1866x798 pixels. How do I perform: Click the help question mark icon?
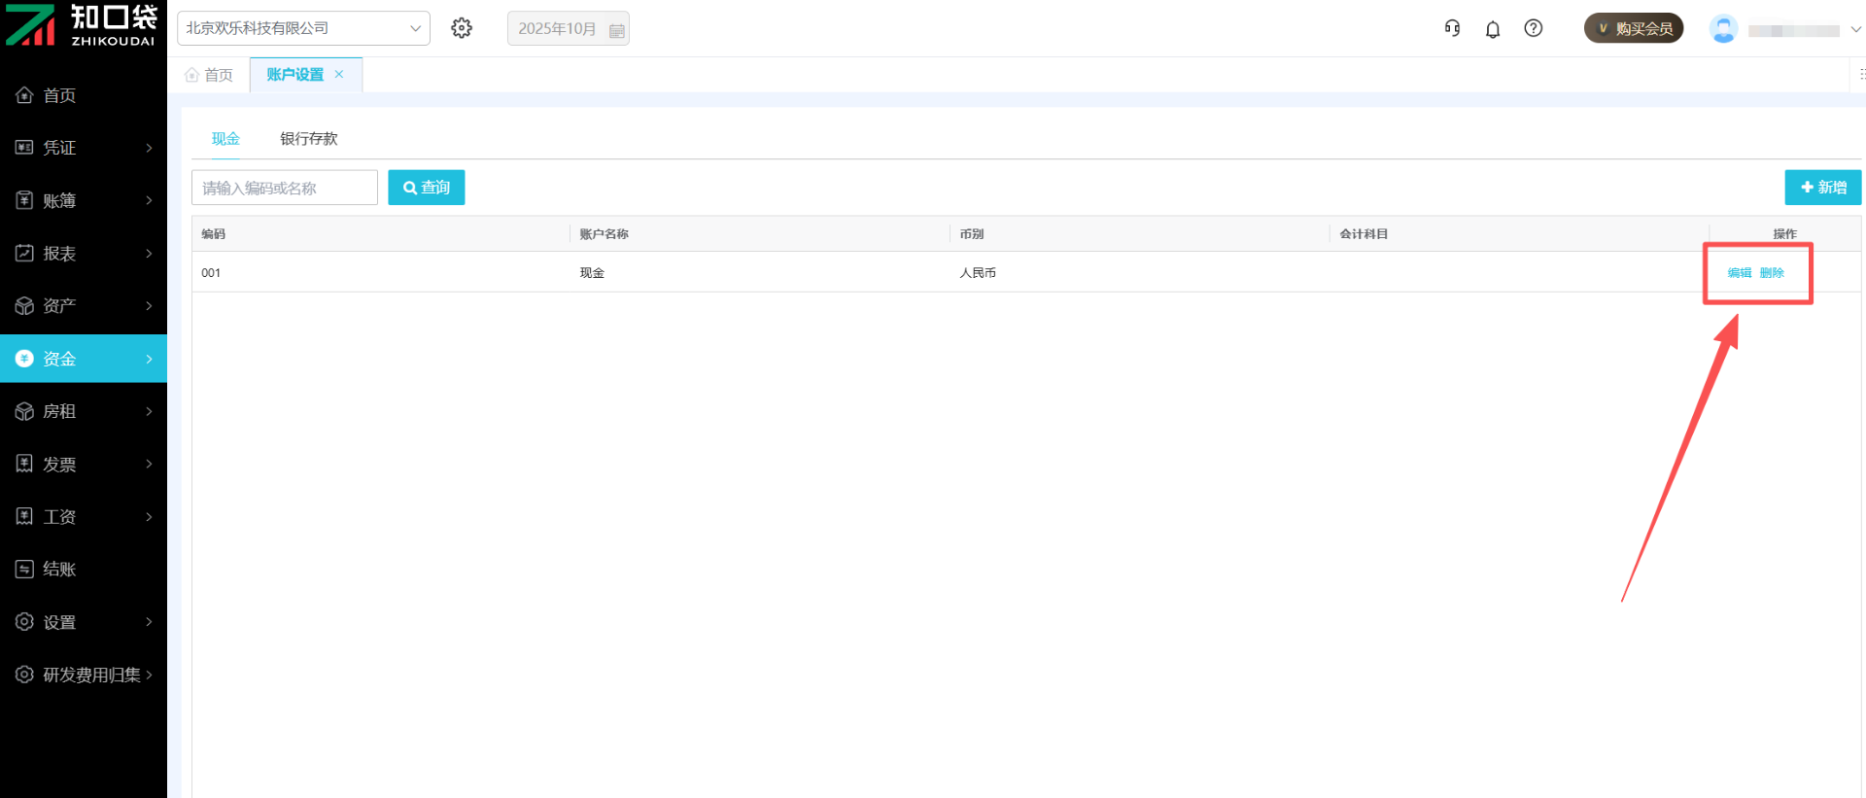(1534, 28)
